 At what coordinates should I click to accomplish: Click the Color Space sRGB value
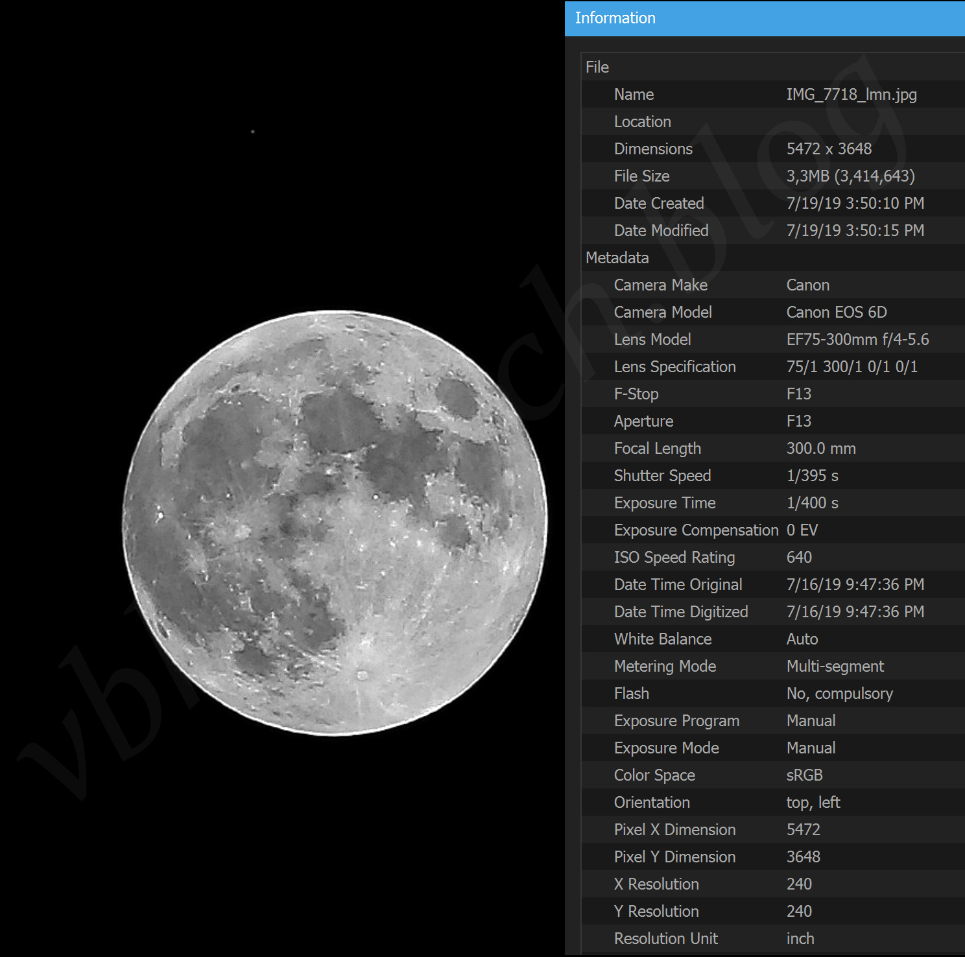coord(804,775)
